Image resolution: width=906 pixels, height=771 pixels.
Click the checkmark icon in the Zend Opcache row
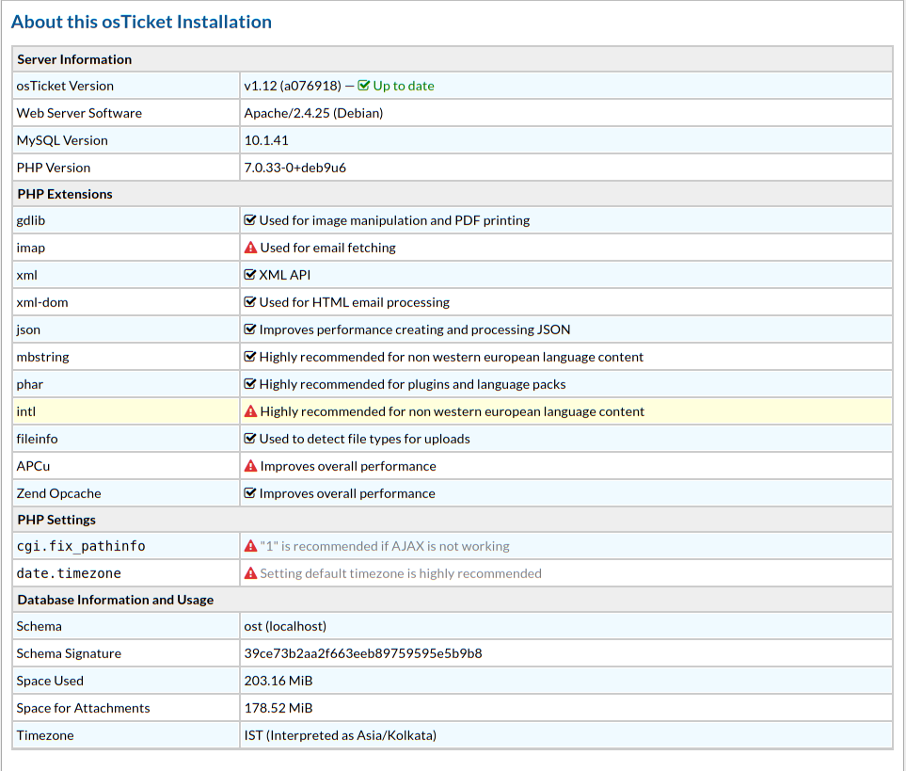(x=250, y=493)
